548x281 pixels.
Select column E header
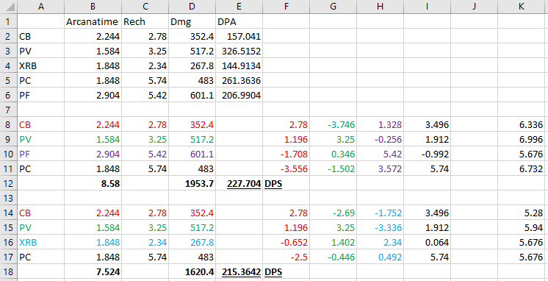tap(239, 7)
